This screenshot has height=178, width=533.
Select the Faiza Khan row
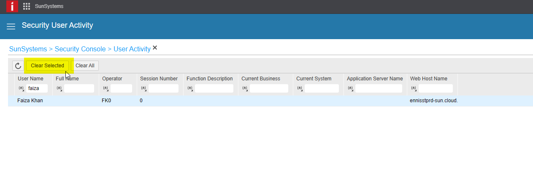[x=270, y=101]
